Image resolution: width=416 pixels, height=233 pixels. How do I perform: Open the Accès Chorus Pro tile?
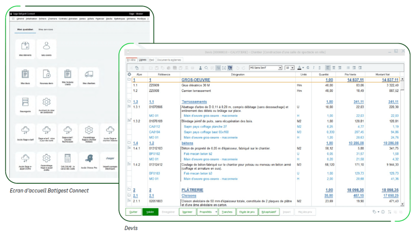[89, 162]
